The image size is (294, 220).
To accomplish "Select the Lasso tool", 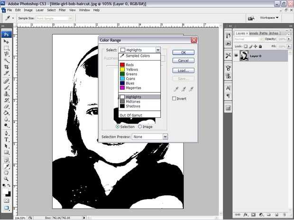I will coord(6,54).
